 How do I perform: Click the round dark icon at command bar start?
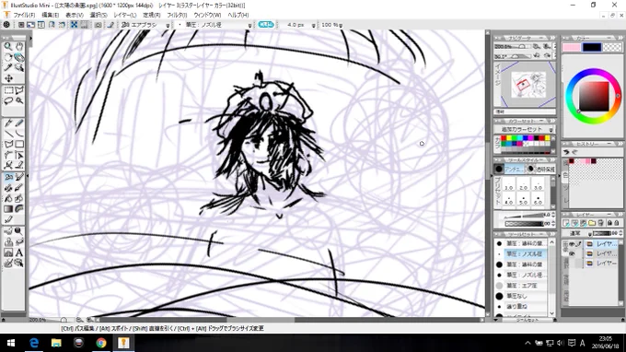6,25
